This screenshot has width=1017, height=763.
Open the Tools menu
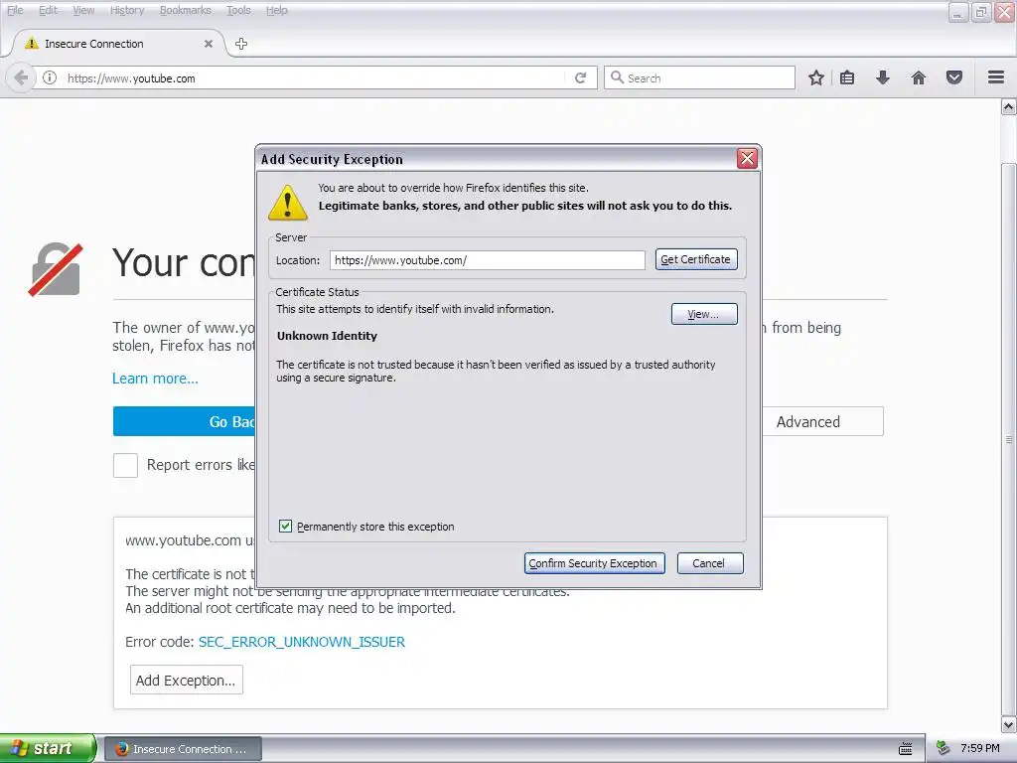point(238,10)
